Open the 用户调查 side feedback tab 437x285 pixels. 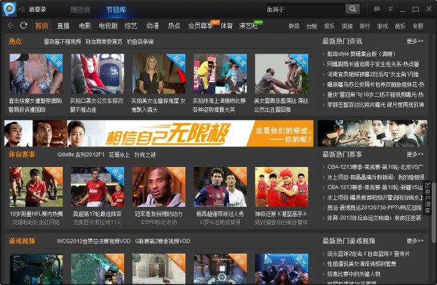pyautogui.click(x=428, y=198)
